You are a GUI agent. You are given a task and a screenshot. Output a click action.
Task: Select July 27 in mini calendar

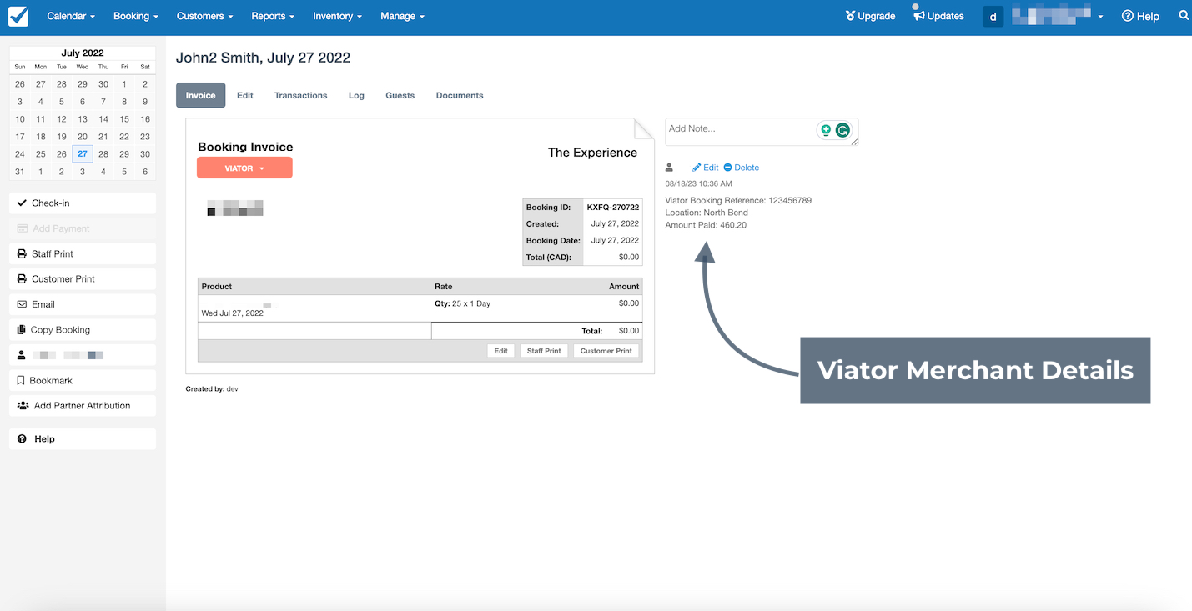tap(83, 154)
